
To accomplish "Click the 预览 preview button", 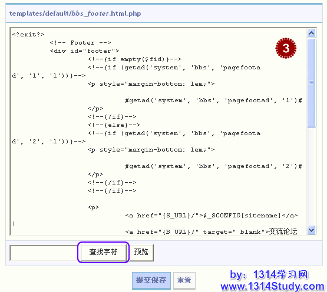I will coord(141,252).
